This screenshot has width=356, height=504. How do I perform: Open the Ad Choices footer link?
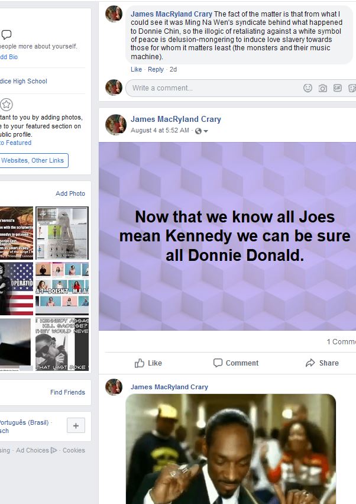(x=36, y=450)
